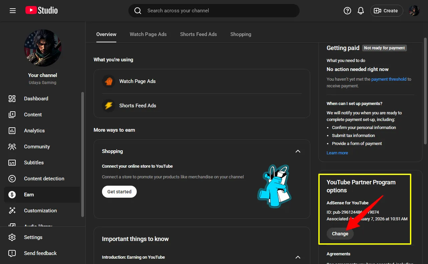Viewport: 428px width, 264px height.
Task: Click 'Connect your online store to YouTube'
Action: 137,166
